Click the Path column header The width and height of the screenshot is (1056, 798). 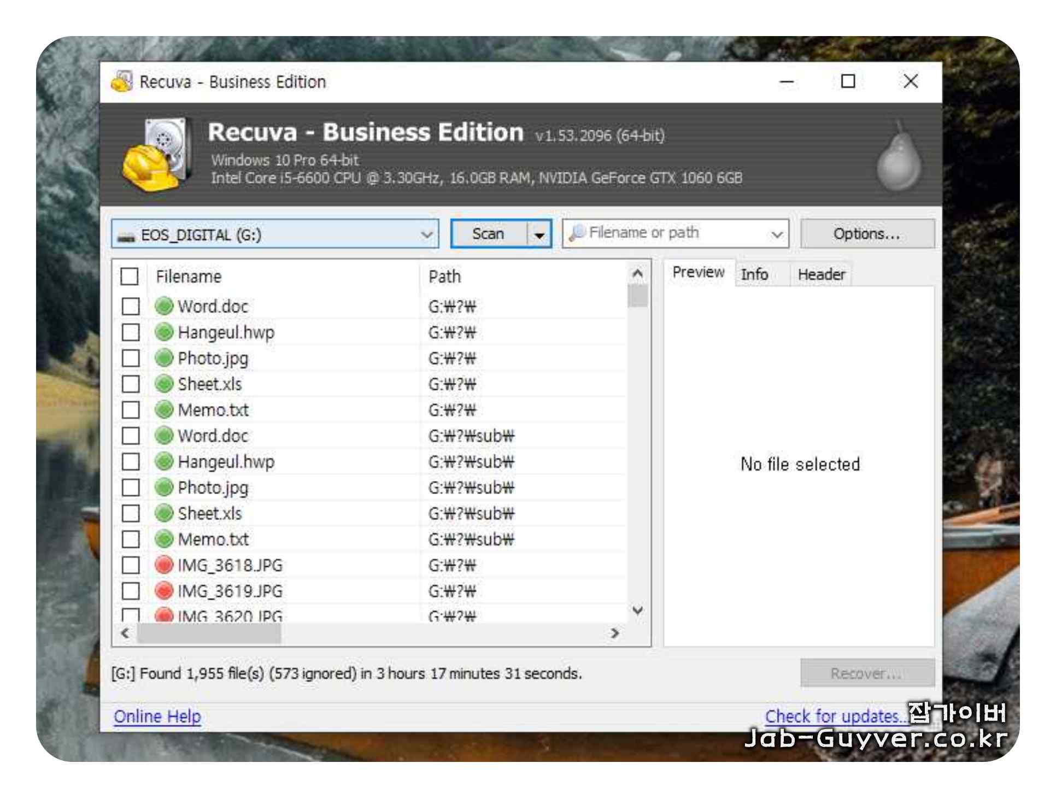coord(444,277)
